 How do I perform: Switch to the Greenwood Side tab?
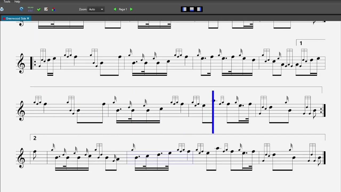pos(16,18)
